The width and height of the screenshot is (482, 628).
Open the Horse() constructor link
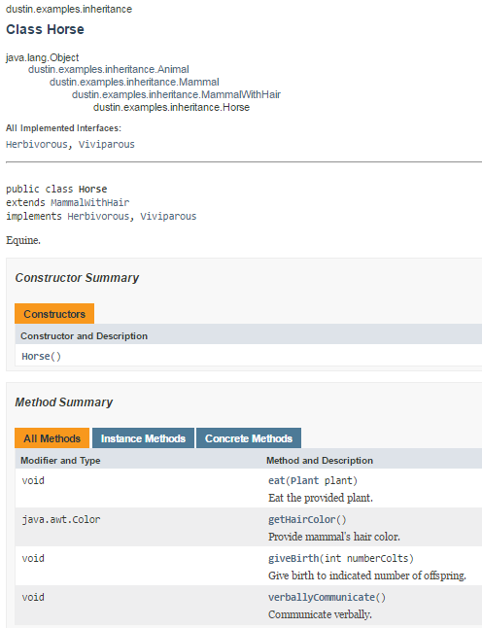[x=41, y=357]
